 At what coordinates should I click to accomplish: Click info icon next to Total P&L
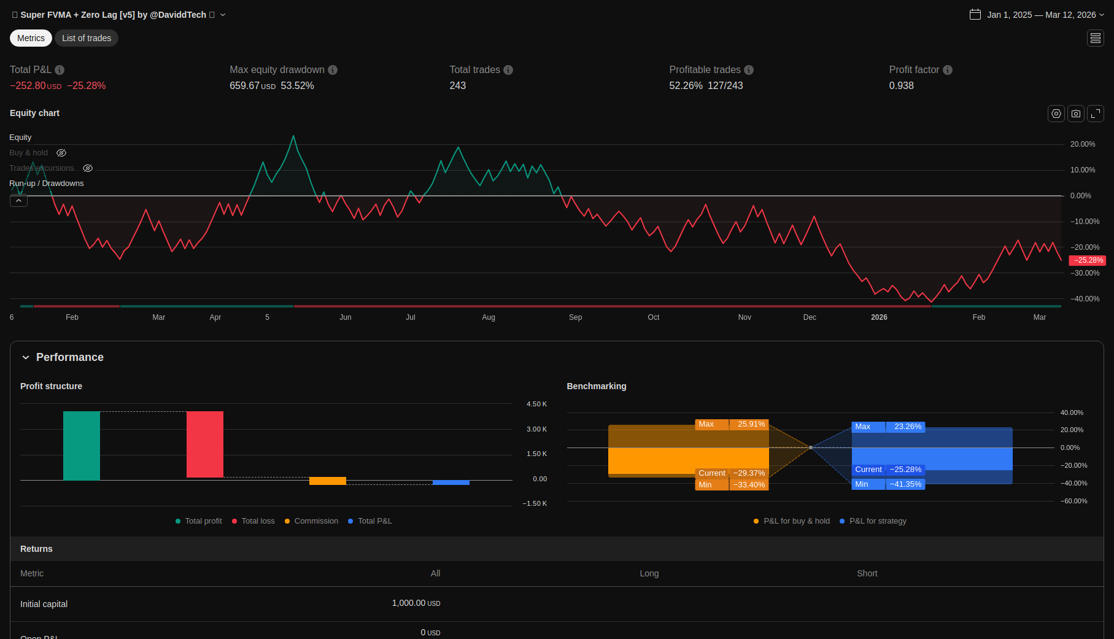point(60,70)
